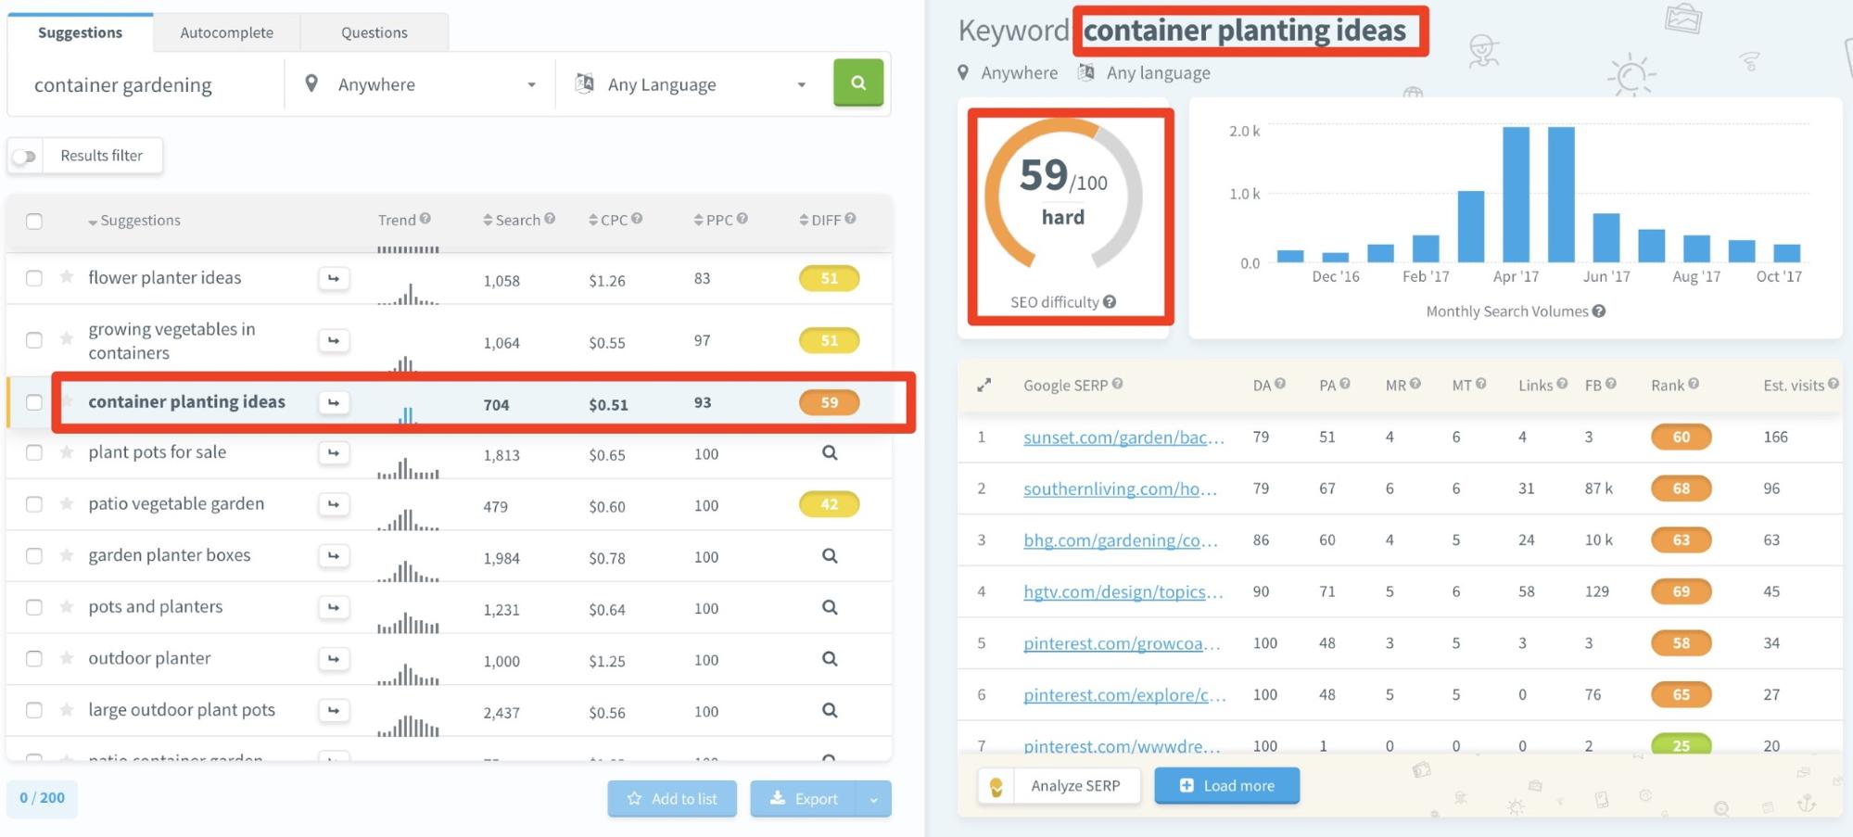Switch to the Questions tab
Viewport: 1853px width, 837px height.
374,32
